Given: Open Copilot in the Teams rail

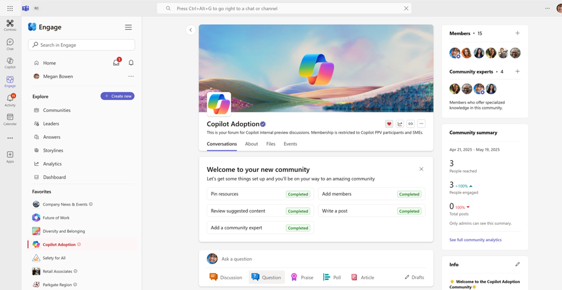Looking at the screenshot, I should [10, 62].
